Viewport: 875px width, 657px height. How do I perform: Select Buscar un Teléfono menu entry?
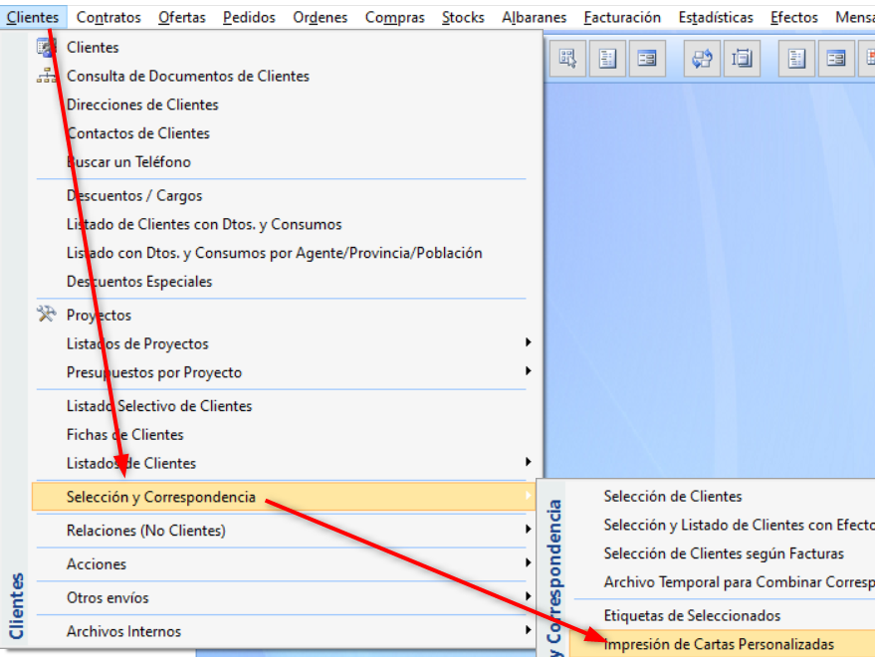click(128, 161)
